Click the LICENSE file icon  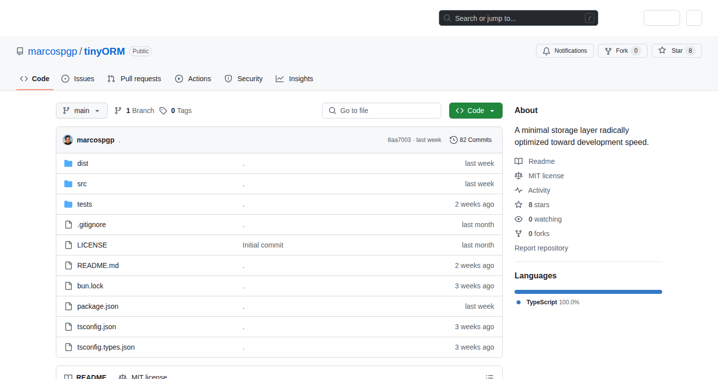click(x=68, y=245)
